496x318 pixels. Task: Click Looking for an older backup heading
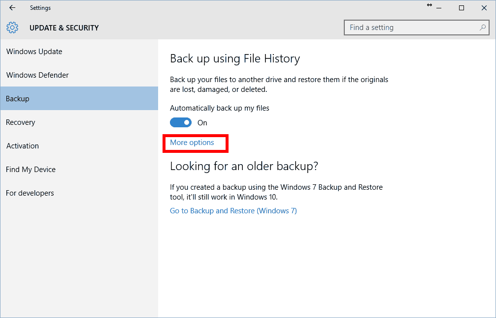(244, 166)
